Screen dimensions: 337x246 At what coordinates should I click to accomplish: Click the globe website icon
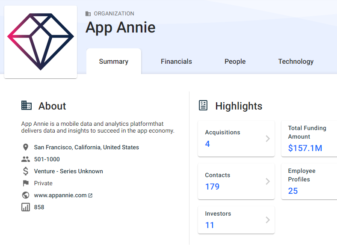[26, 195]
